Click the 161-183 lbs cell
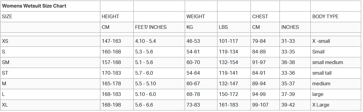The image size is (363, 112). coord(228,105)
